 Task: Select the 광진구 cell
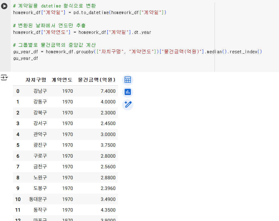(40, 145)
